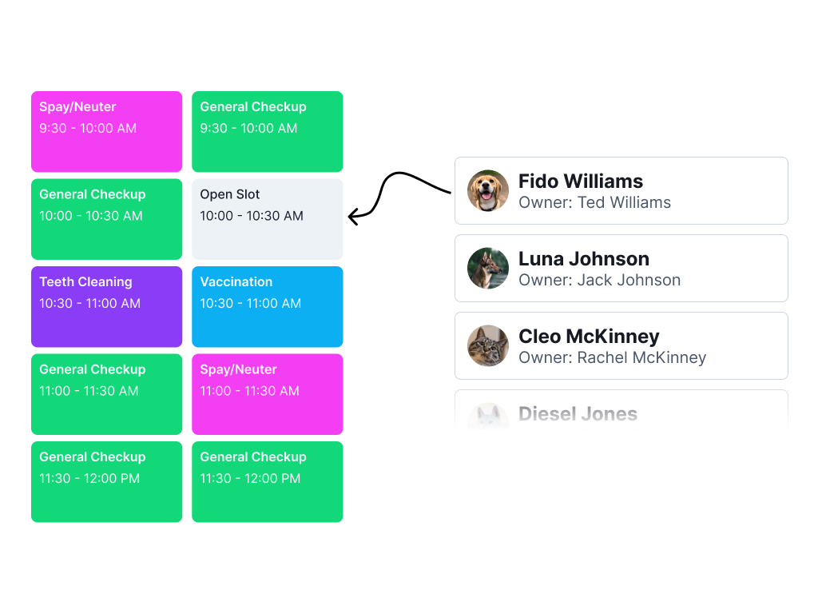Select the 10:00 AM General Checkup block
This screenshot has width=818, height=614.
106,219
